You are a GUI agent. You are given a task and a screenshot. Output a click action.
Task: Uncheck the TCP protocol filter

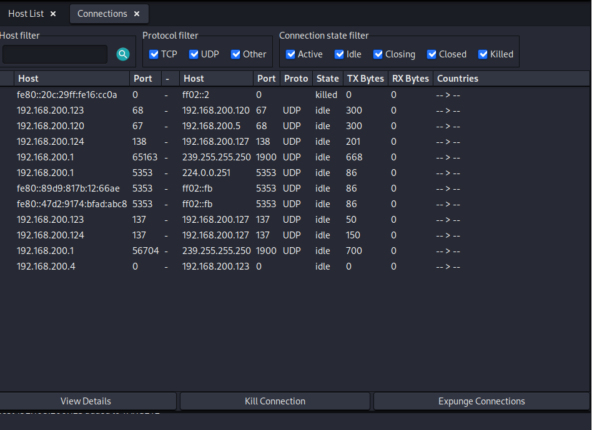[154, 54]
